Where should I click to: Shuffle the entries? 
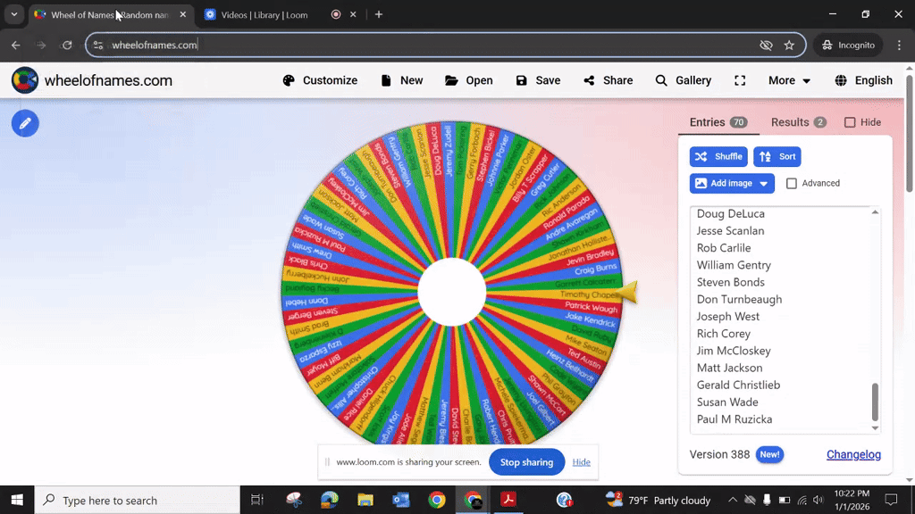point(718,156)
